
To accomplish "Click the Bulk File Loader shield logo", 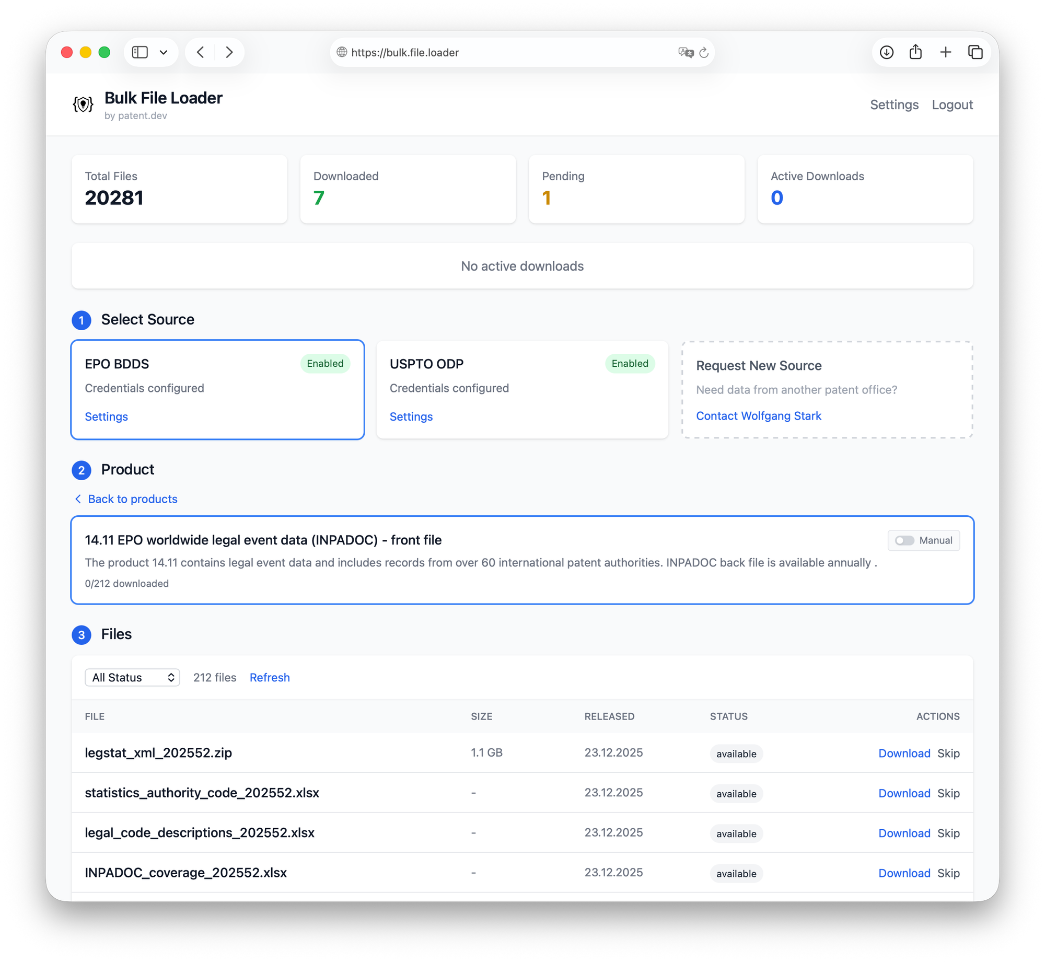I will tap(83, 105).
